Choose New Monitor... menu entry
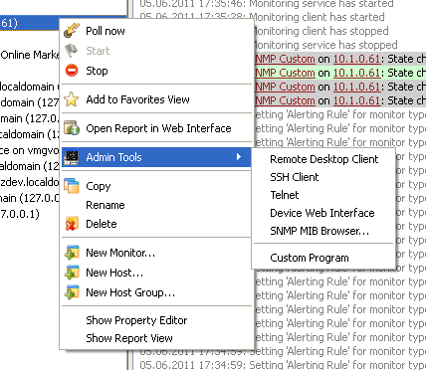The width and height of the screenshot is (426, 370). coord(156,253)
